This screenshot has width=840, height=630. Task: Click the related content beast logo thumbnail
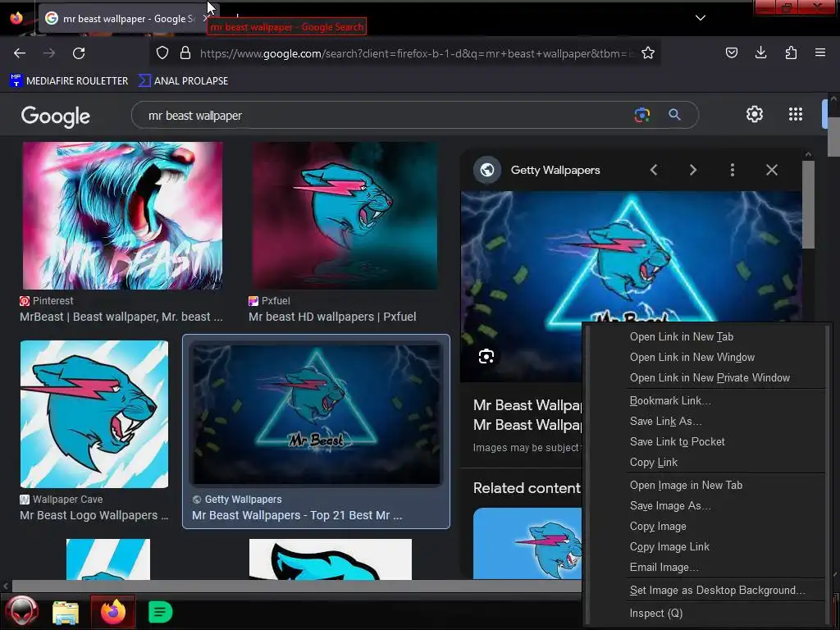pyautogui.click(x=527, y=543)
